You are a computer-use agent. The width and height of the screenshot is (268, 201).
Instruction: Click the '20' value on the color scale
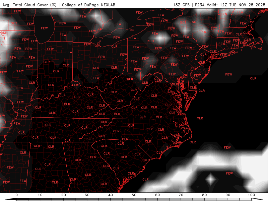pyautogui.click(x=63, y=195)
